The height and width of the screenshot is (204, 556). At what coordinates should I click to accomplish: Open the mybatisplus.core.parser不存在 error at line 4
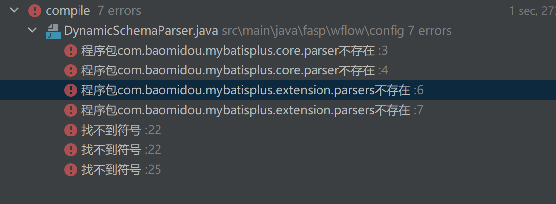[234, 70]
